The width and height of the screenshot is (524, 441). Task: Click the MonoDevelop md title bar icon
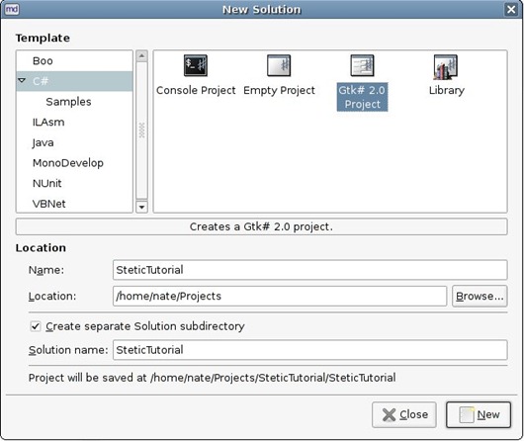(x=12, y=9)
